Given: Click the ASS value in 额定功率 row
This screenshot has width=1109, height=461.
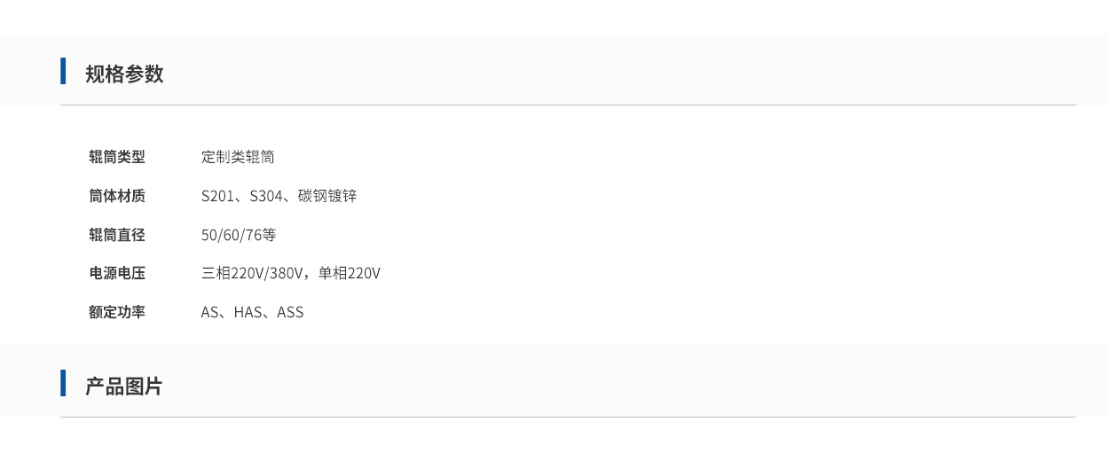Looking at the screenshot, I should tap(290, 312).
